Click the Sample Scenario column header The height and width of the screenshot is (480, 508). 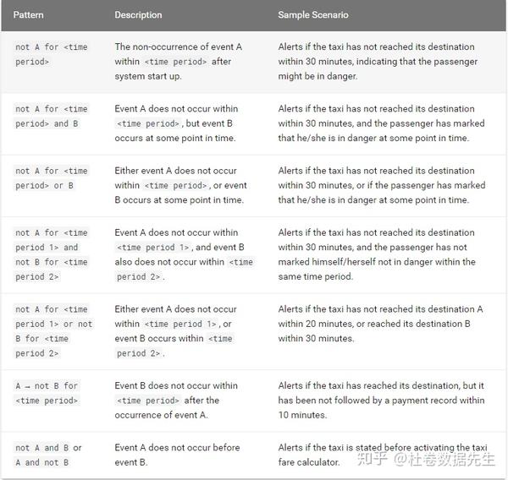[x=313, y=15]
